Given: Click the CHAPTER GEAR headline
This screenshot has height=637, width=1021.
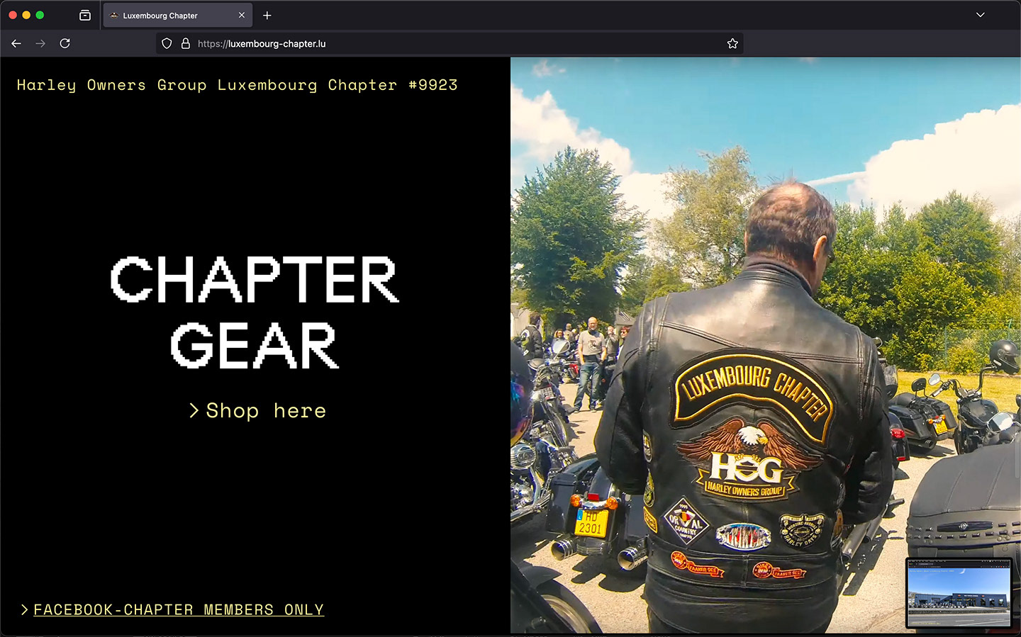Looking at the screenshot, I should [255, 312].
